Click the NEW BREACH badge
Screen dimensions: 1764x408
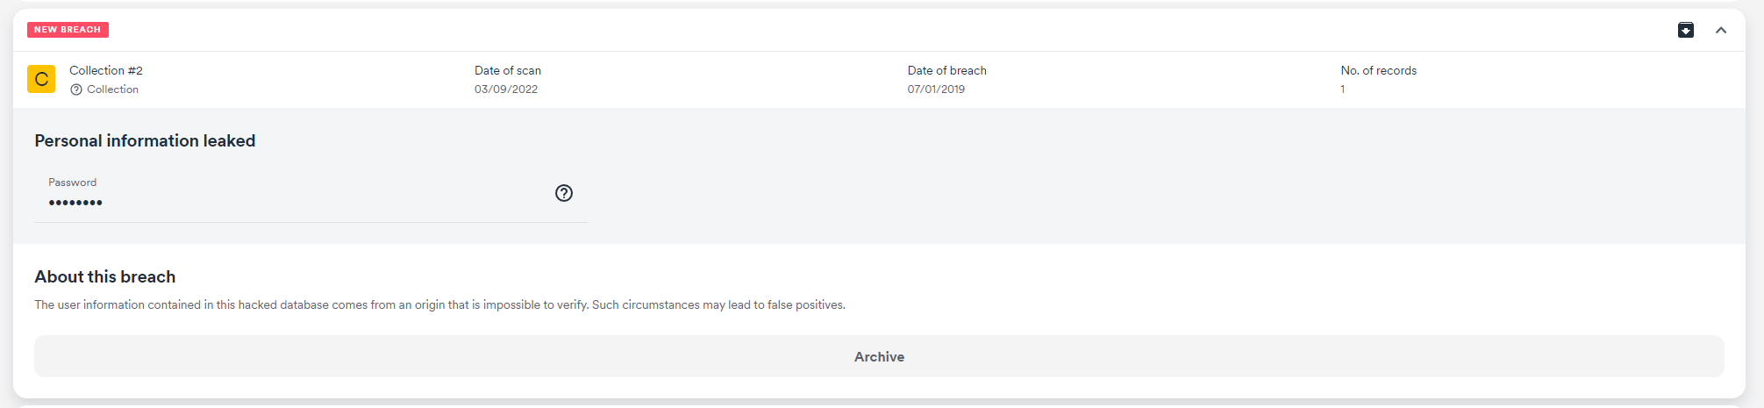(68, 30)
